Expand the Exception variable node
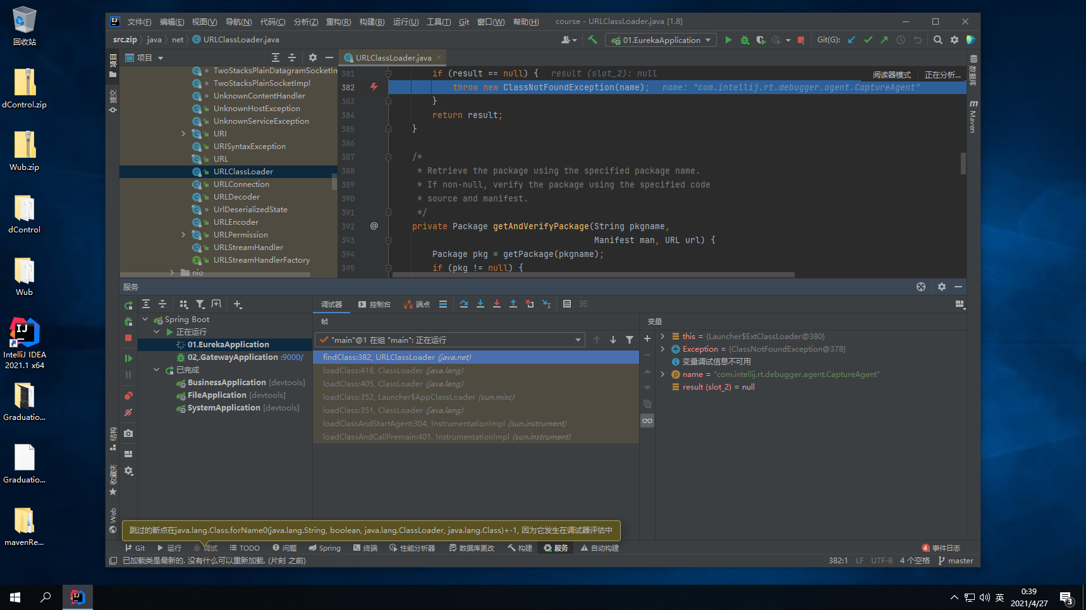Image resolution: width=1086 pixels, height=610 pixels. point(662,349)
